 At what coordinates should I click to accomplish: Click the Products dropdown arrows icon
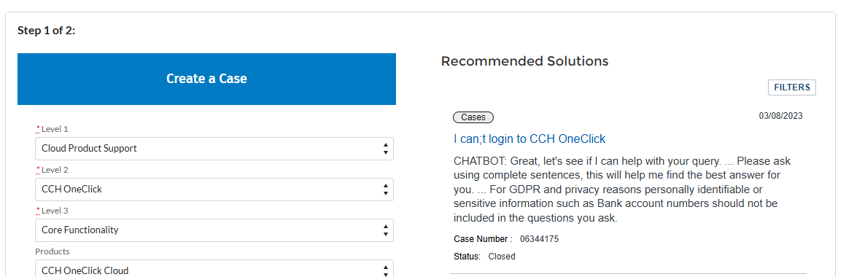tap(385, 270)
